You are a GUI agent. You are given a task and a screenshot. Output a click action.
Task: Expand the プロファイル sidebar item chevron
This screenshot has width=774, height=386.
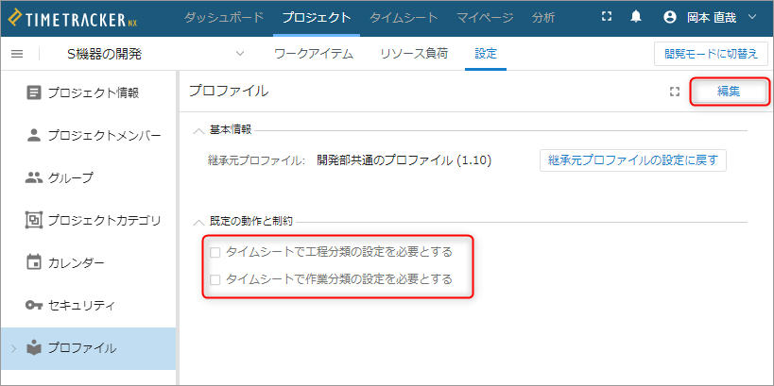14,348
